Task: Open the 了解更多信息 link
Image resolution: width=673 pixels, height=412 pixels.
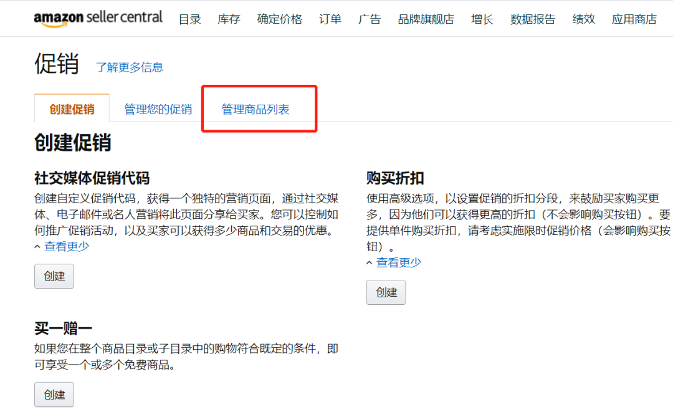Action: coord(130,67)
